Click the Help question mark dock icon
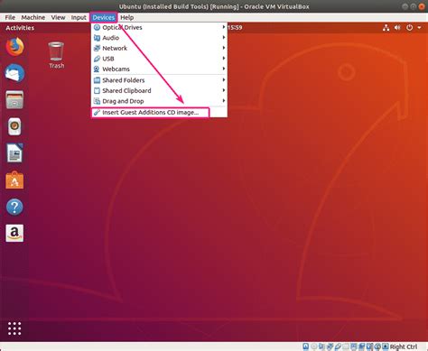Image resolution: width=428 pixels, height=351 pixels. coord(14,207)
